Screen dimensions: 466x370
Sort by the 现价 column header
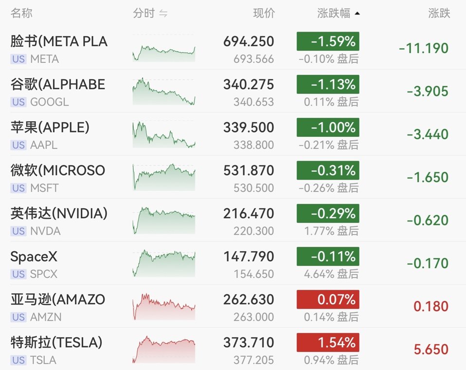pyautogui.click(x=264, y=13)
